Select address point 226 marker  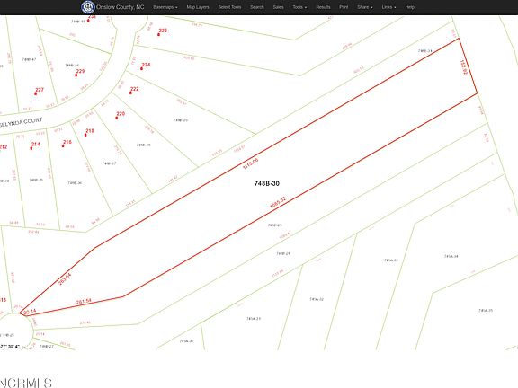pyautogui.click(x=158, y=34)
